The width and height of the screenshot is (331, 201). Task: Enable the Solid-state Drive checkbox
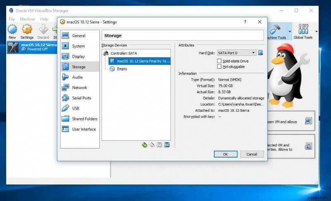[219, 61]
